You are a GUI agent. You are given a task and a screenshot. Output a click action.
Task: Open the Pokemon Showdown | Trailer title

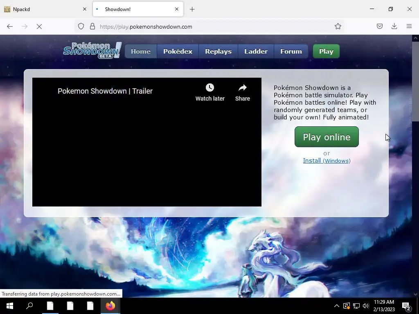coord(105,91)
